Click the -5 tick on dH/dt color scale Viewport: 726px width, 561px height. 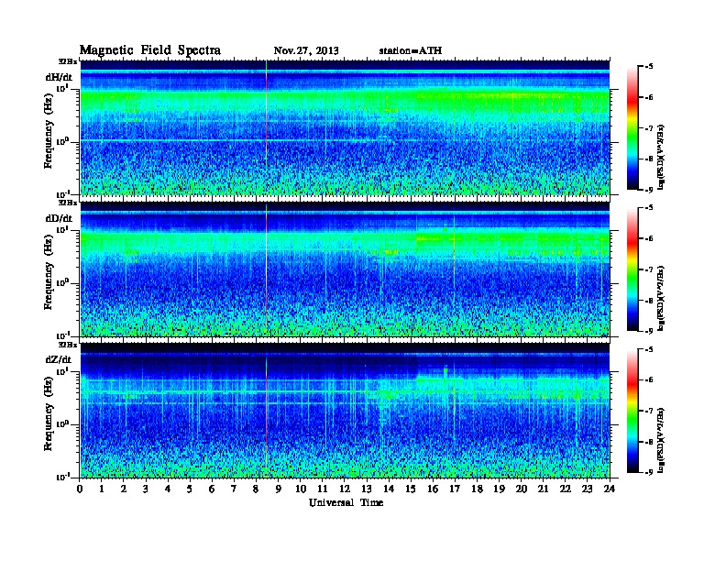(649, 67)
